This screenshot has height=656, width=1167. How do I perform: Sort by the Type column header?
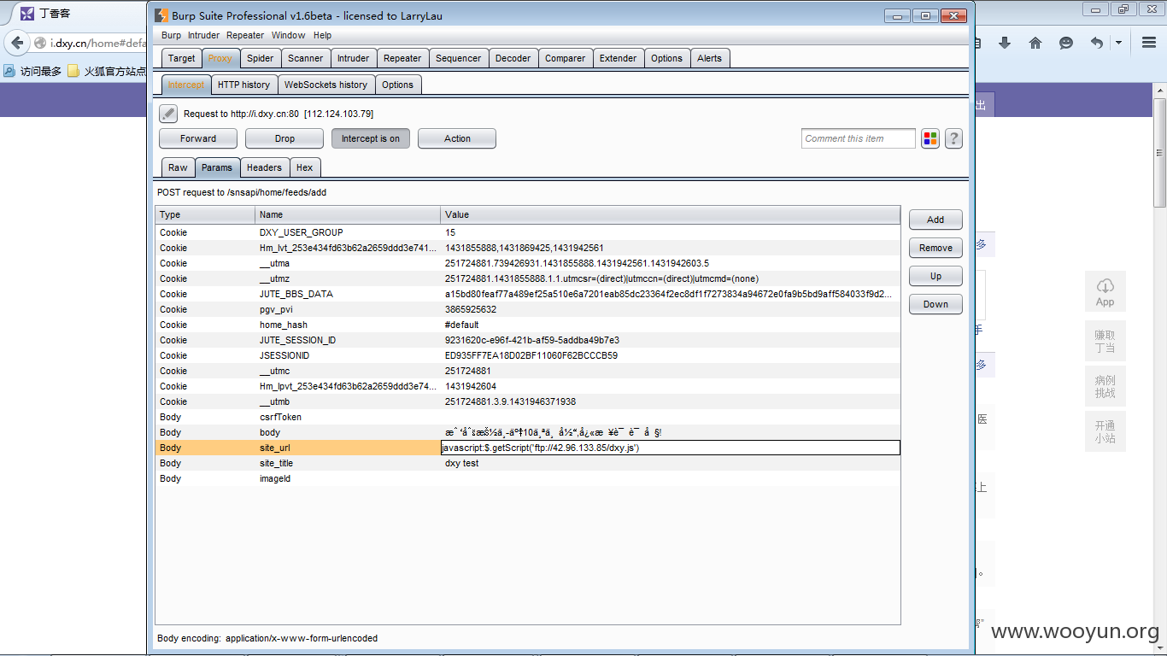pyautogui.click(x=205, y=214)
